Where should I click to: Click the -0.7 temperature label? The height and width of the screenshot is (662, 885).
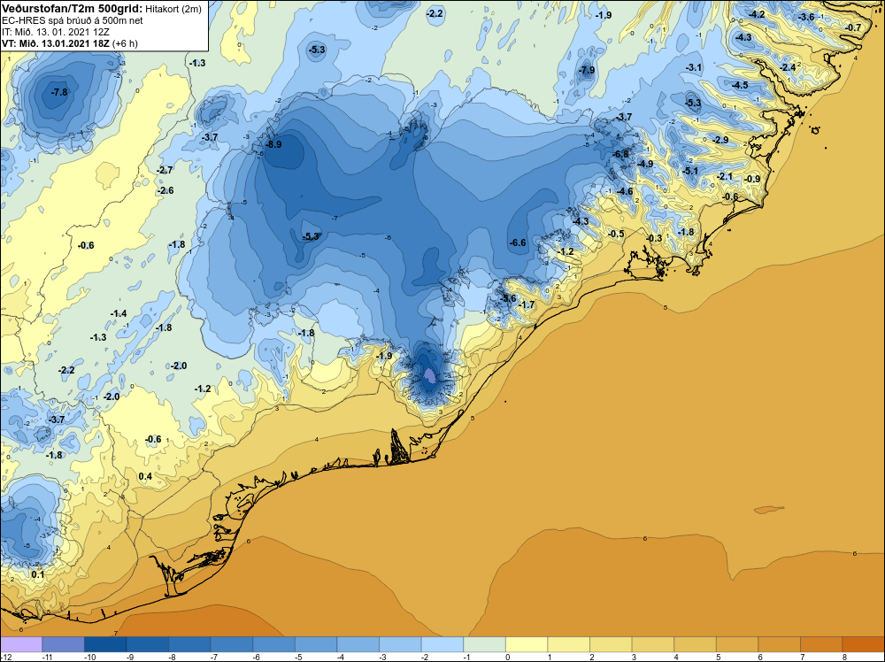854,27
